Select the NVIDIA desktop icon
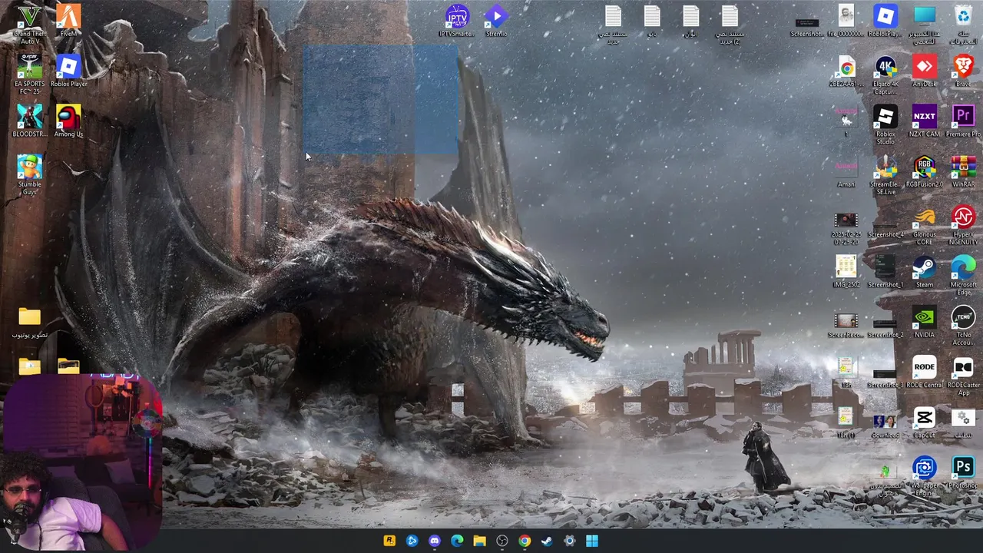This screenshot has height=553, width=983. pos(925,321)
